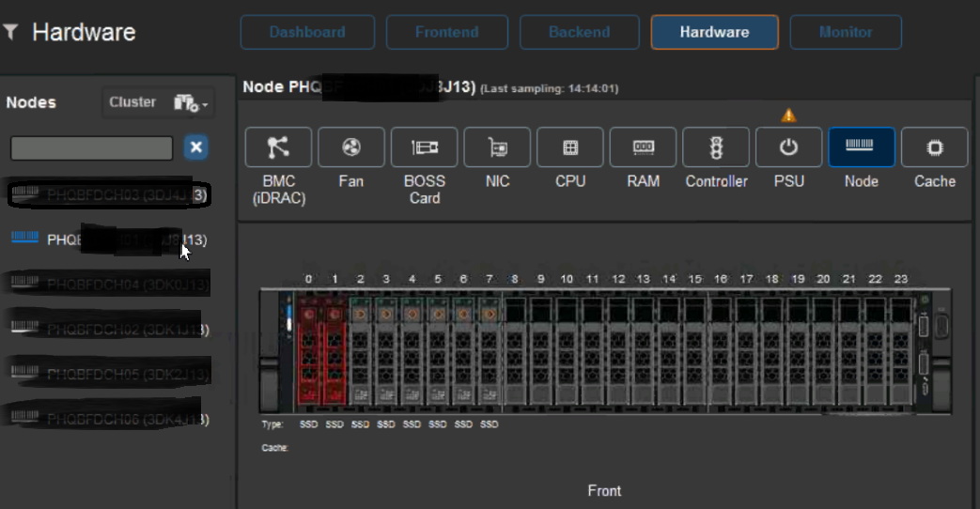Screen dimensions: 980x509
Task: Select node PHQBFDCH03 in Nodes list
Action: point(109,194)
